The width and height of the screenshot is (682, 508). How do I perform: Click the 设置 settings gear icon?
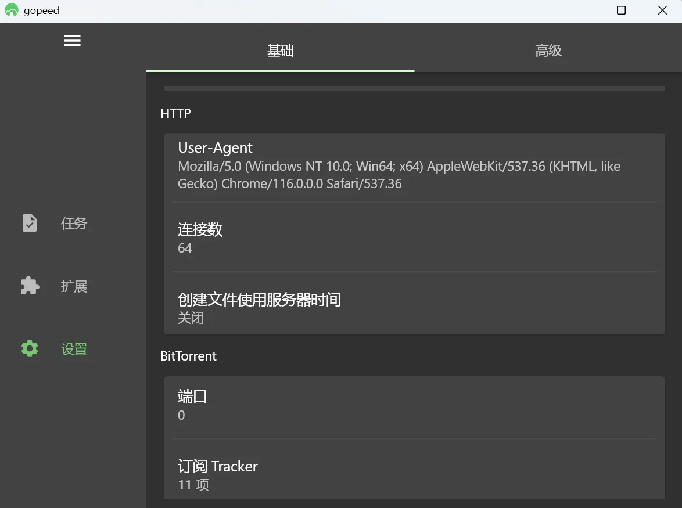pos(29,348)
